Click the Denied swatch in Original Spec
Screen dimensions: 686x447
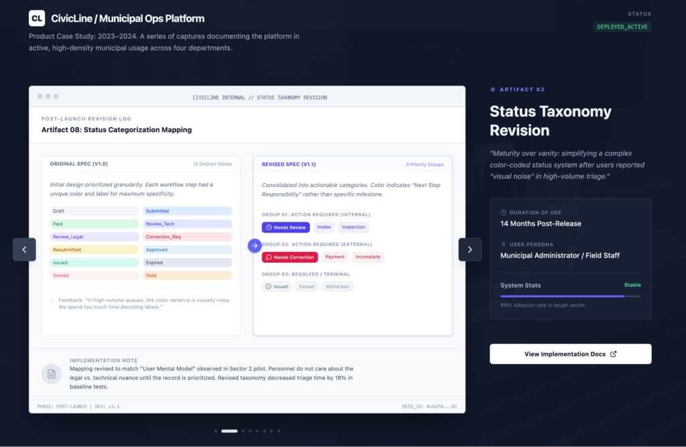point(94,275)
